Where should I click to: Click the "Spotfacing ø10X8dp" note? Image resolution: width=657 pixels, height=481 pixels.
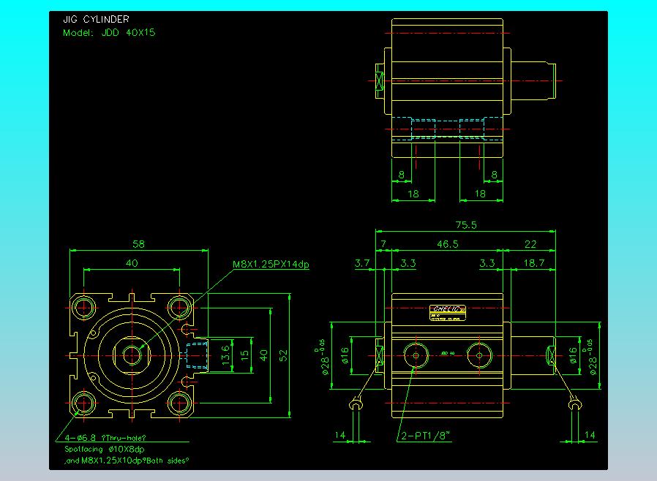105,449
